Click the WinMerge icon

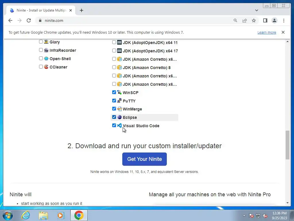[x=119, y=109]
